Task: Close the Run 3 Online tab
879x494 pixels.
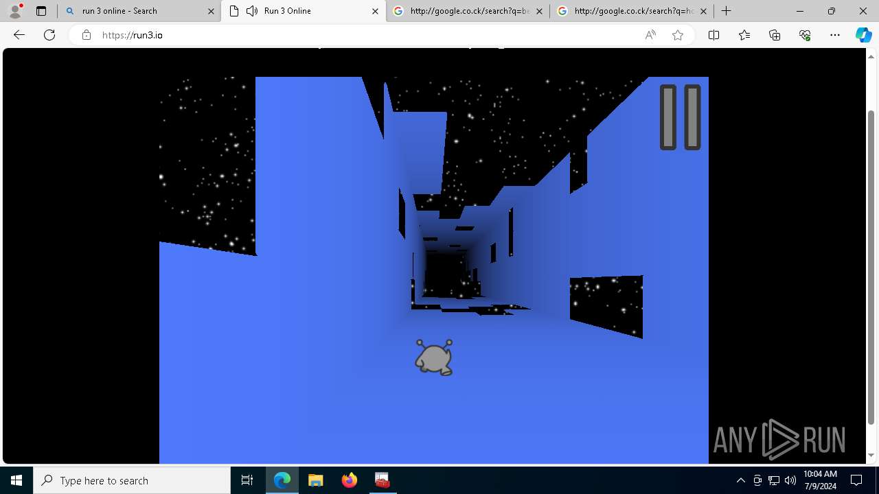Action: point(375,11)
